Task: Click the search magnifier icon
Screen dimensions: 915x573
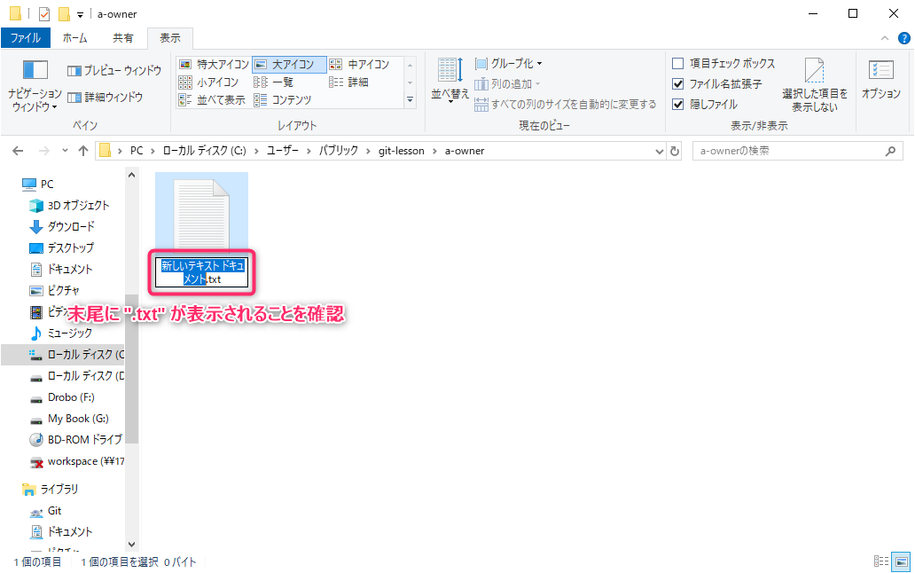Action: (x=890, y=151)
